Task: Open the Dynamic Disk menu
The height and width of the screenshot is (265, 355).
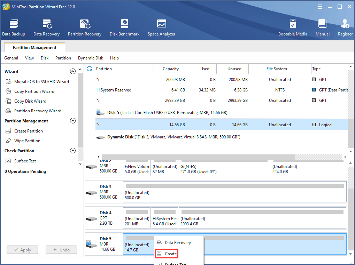Action: pyautogui.click(x=91, y=58)
